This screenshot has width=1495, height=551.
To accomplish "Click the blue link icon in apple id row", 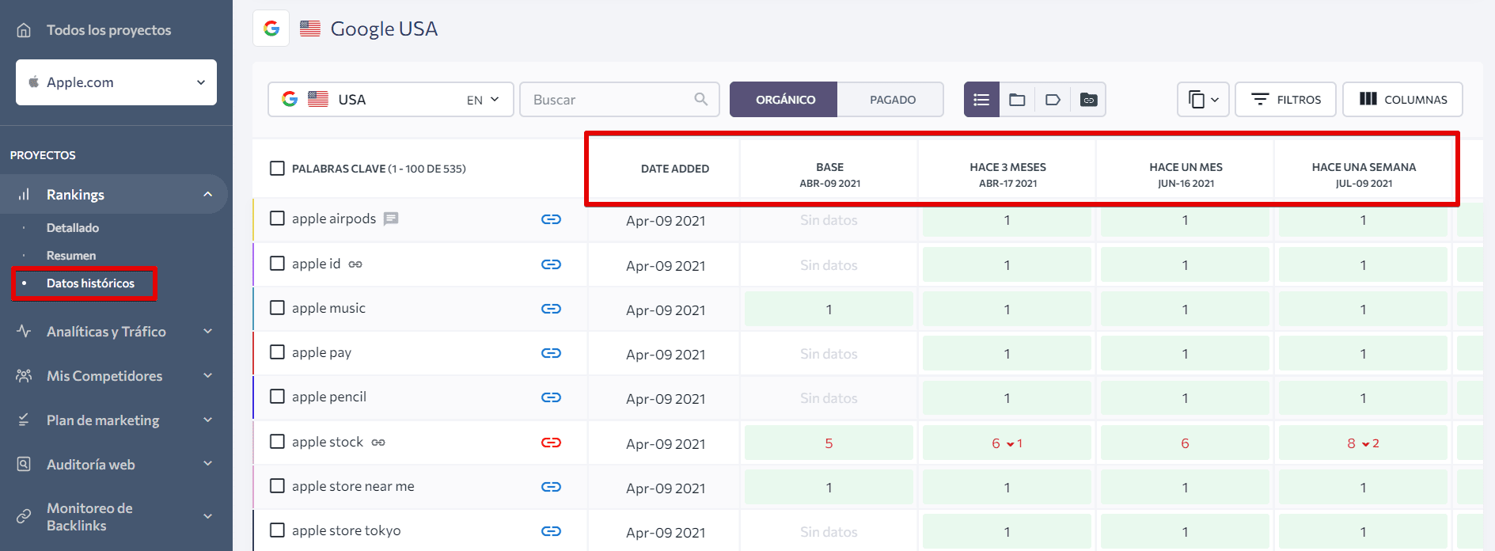I will click(551, 264).
